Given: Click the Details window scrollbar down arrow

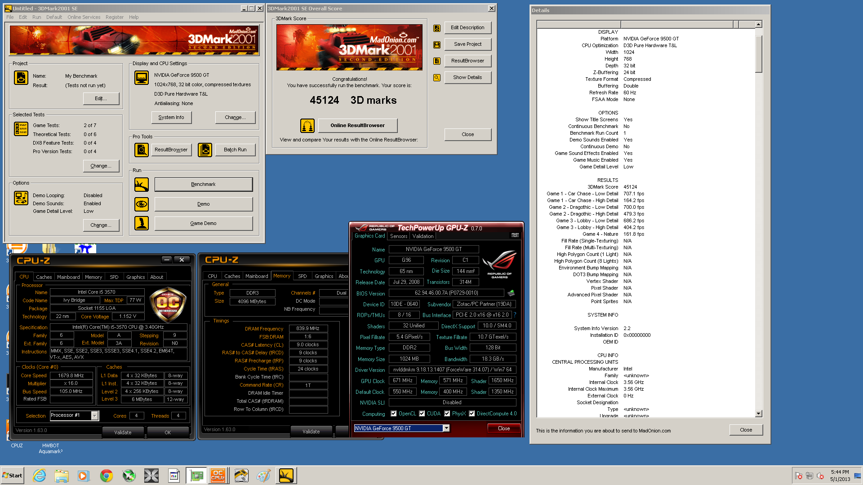Looking at the screenshot, I should (759, 414).
